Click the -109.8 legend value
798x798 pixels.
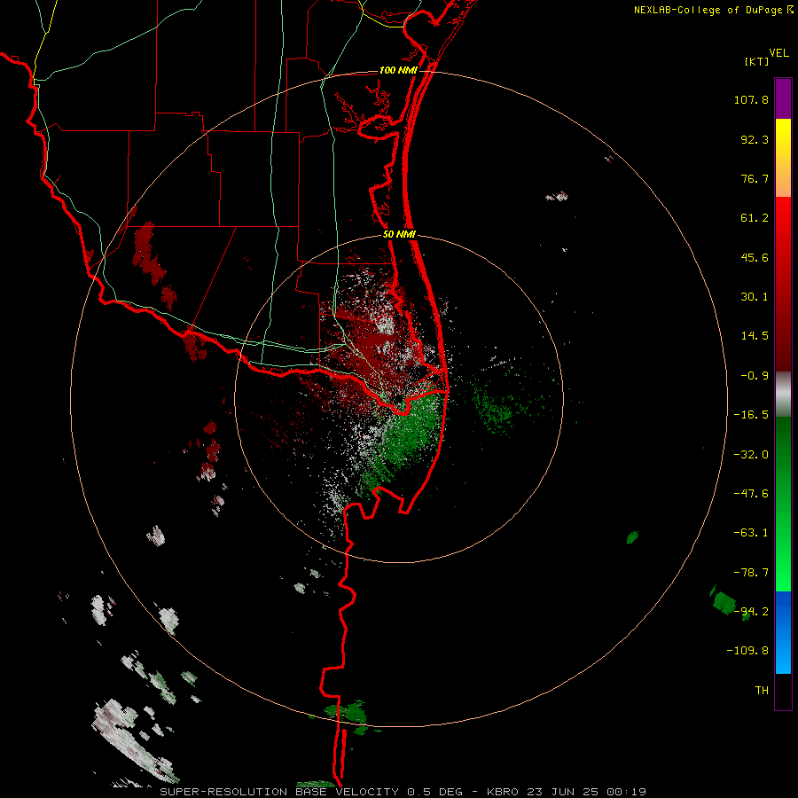747,651
